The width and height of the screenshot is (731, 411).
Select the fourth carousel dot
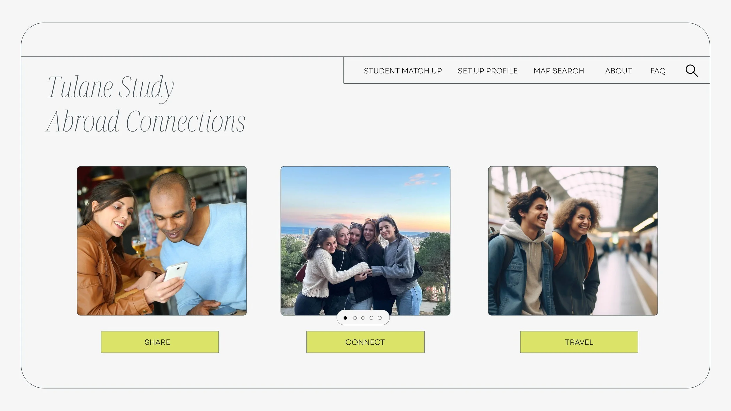click(x=371, y=318)
